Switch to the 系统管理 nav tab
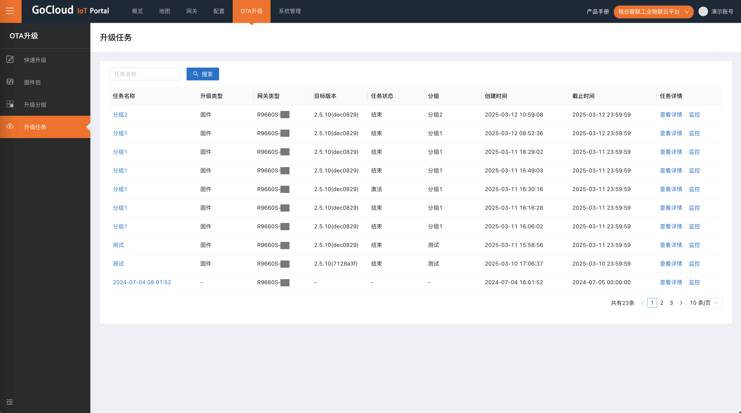 pyautogui.click(x=289, y=11)
